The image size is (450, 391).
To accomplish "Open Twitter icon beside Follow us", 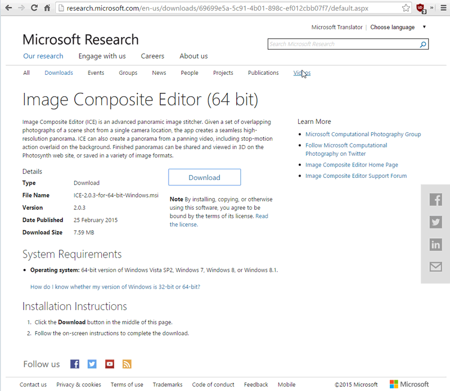I will point(92,364).
